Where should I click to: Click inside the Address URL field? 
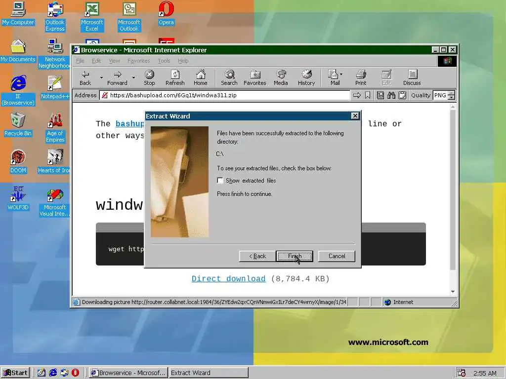(225, 95)
